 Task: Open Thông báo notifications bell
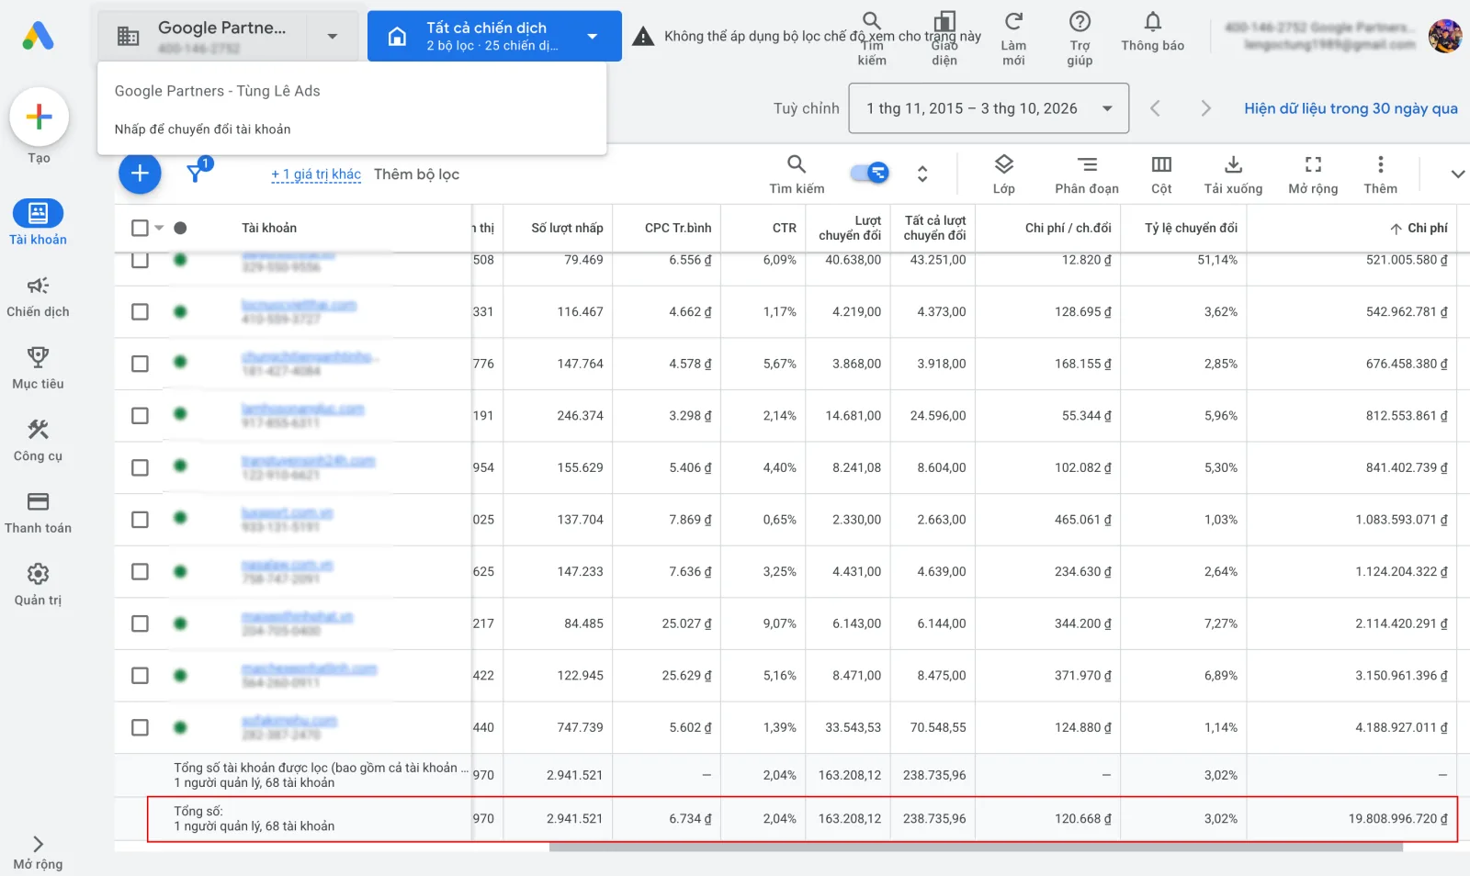pyautogui.click(x=1153, y=21)
